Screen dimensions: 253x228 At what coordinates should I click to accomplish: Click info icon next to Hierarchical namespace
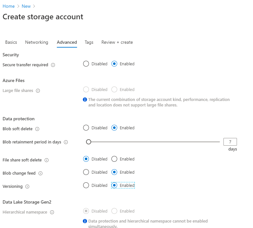tap(52, 212)
